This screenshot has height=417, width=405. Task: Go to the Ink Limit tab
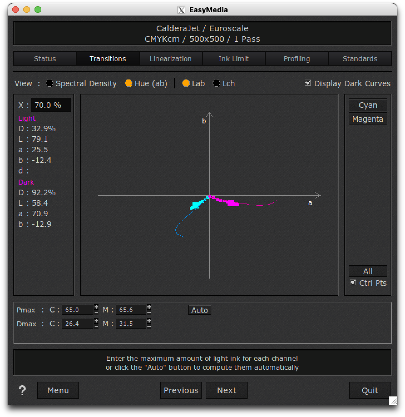click(234, 59)
